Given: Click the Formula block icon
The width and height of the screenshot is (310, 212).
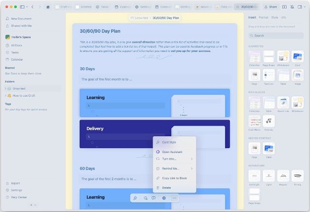Looking at the screenshot, I should tap(269, 121).
